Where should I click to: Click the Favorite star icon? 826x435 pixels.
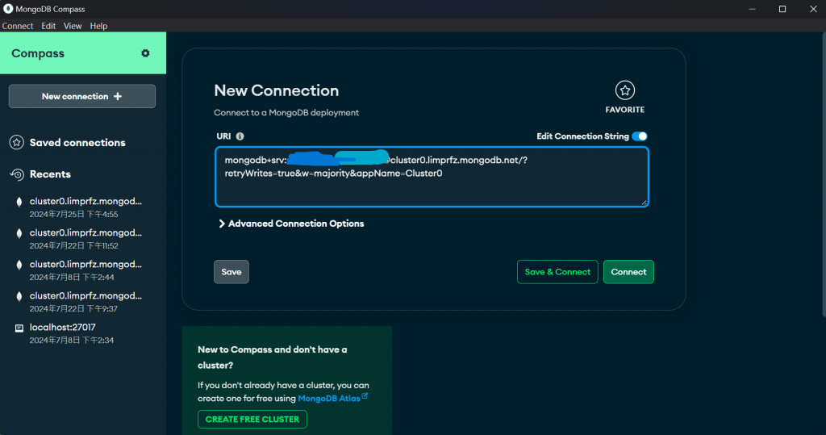click(x=625, y=90)
